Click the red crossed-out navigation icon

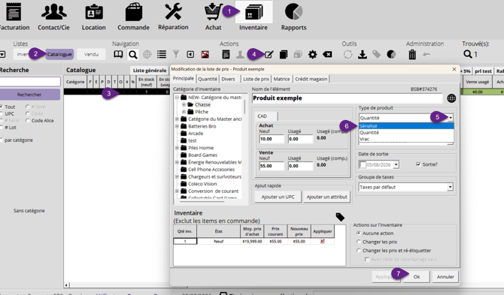click(x=205, y=55)
